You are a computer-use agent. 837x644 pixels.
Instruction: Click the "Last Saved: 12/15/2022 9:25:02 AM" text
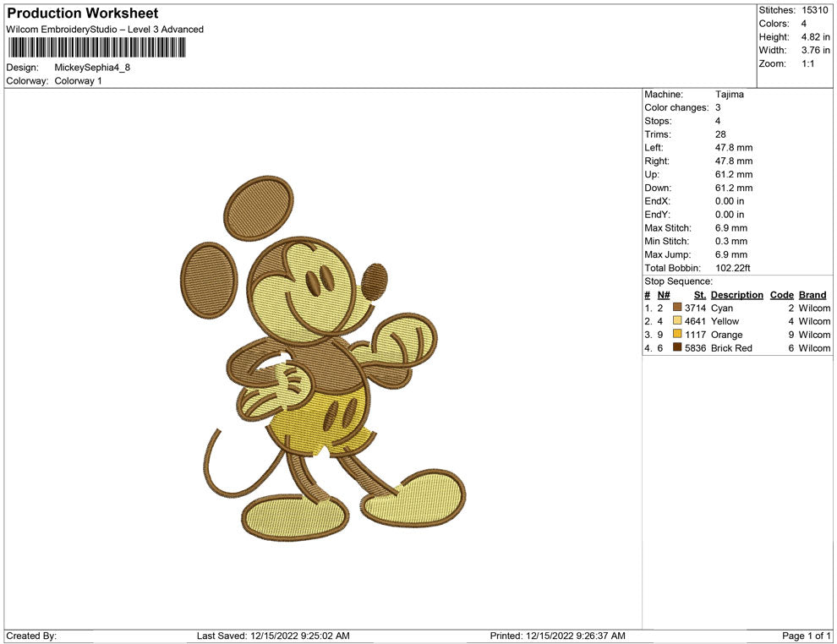point(273,636)
